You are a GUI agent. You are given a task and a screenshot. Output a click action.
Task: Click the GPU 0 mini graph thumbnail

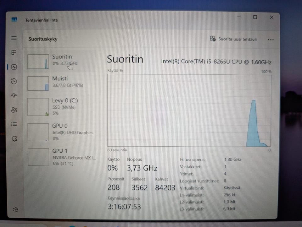click(38, 132)
